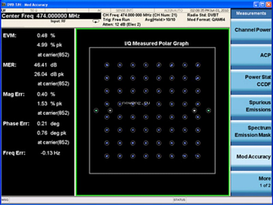Choose Power Stat CCDF measurement

pos(251,81)
